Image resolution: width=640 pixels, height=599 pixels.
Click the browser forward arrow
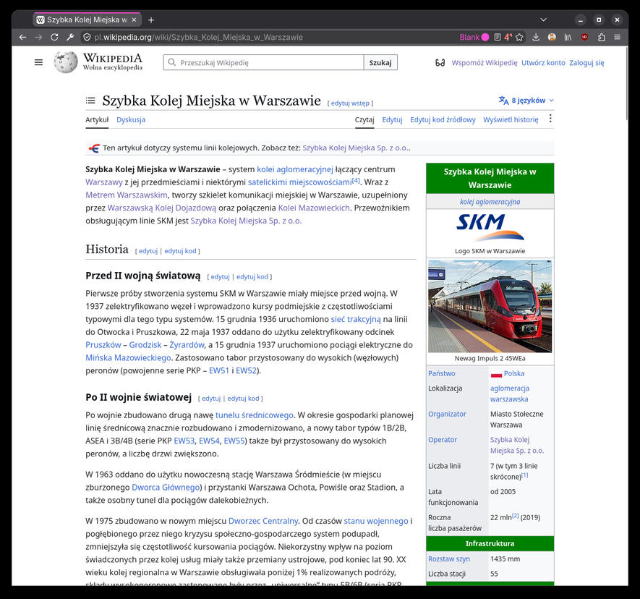pos(38,37)
